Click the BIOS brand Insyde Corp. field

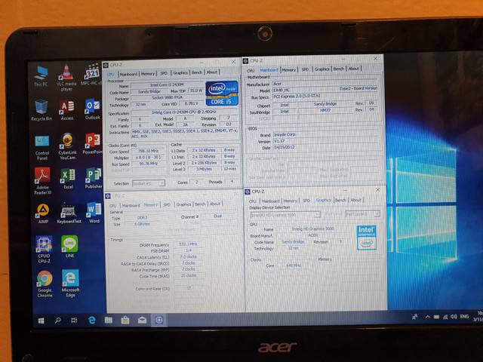326,134
